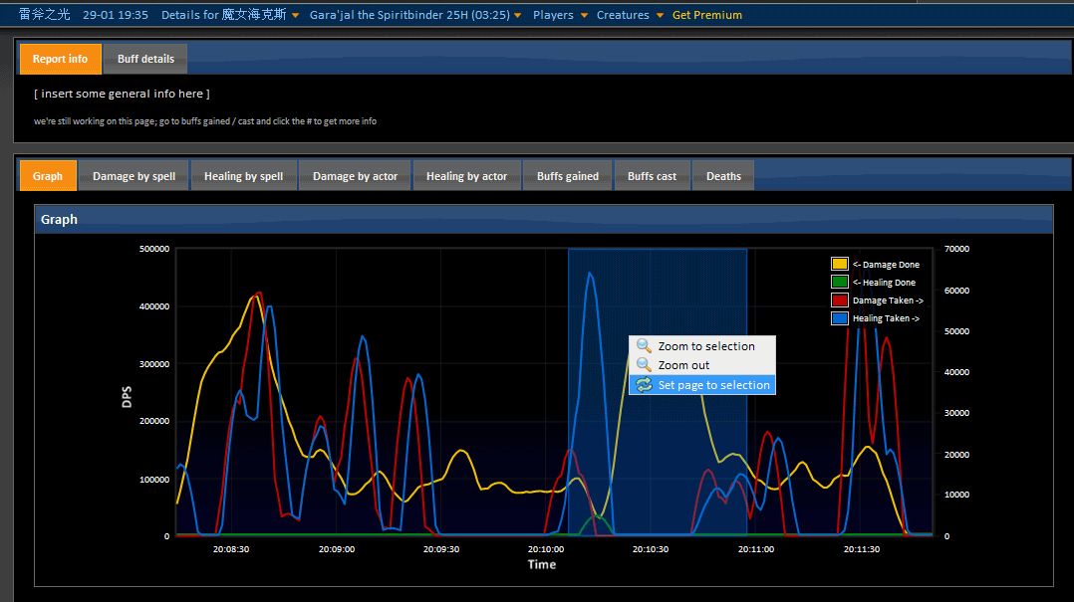Open the Players dropdown menu
Viewport: 1074px width, 602px height.
click(560, 14)
